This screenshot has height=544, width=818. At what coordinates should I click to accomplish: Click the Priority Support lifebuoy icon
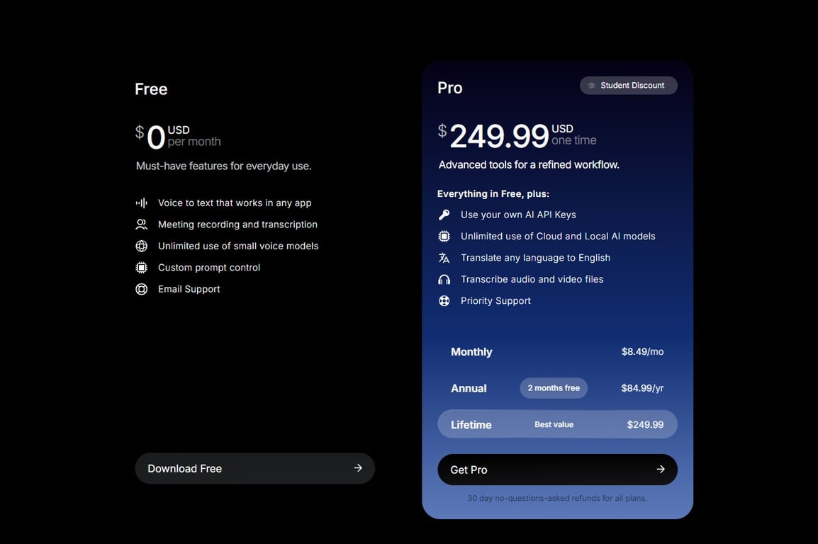pos(444,301)
